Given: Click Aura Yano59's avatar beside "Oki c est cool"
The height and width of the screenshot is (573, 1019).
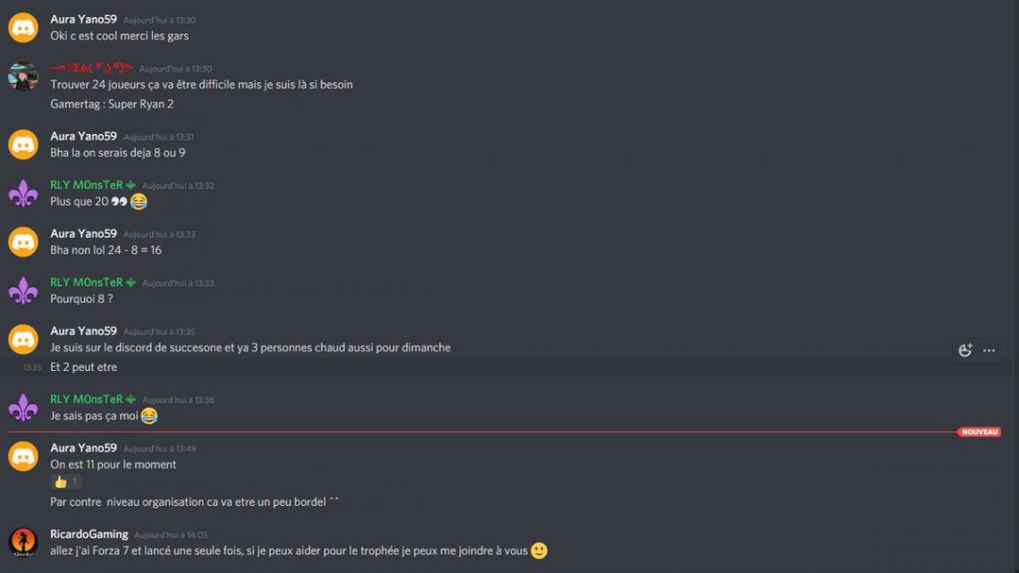Looking at the screenshot, I should click(23, 28).
